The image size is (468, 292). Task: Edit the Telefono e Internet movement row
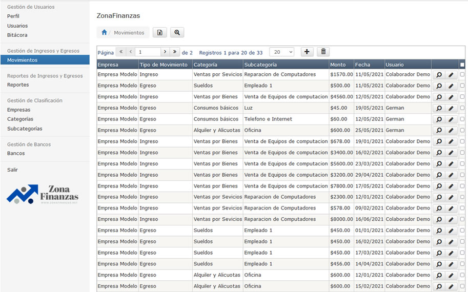(x=451, y=119)
